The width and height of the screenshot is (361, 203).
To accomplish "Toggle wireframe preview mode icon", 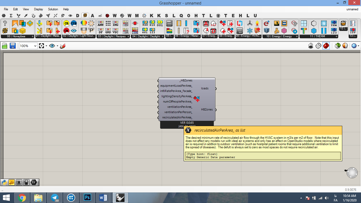I will (x=318, y=46).
